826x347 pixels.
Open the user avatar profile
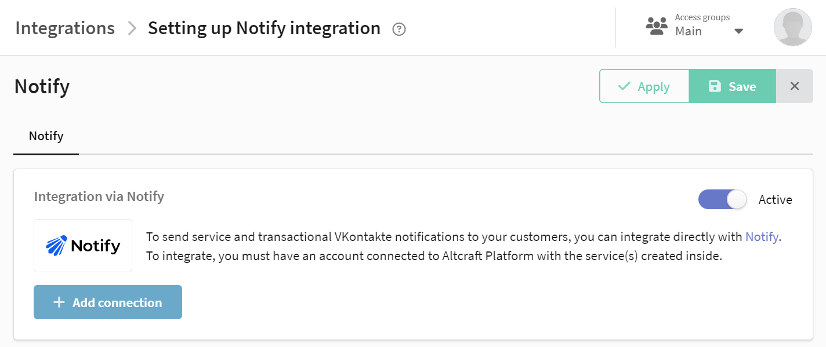click(x=792, y=27)
